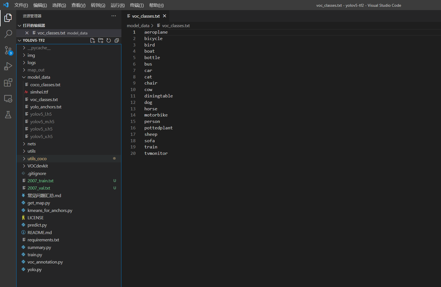
Task: Click model_data in the breadcrumb
Action: pyautogui.click(x=138, y=25)
